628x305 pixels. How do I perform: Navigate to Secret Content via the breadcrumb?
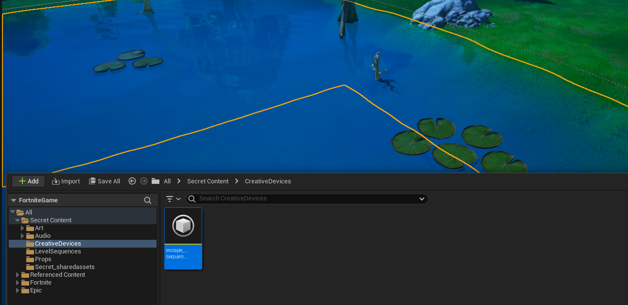(208, 181)
